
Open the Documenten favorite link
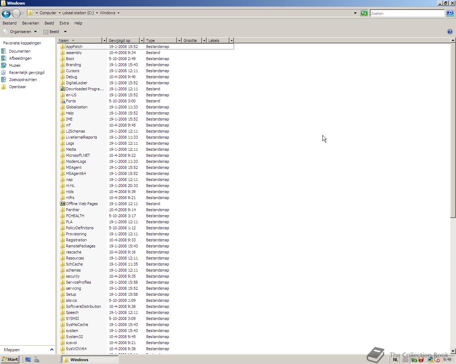point(20,51)
